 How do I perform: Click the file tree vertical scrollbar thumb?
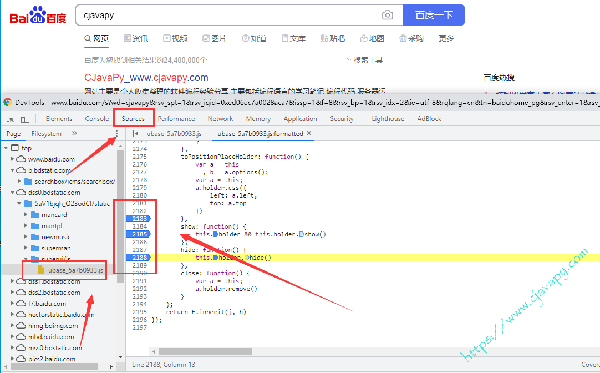[x=120, y=216]
